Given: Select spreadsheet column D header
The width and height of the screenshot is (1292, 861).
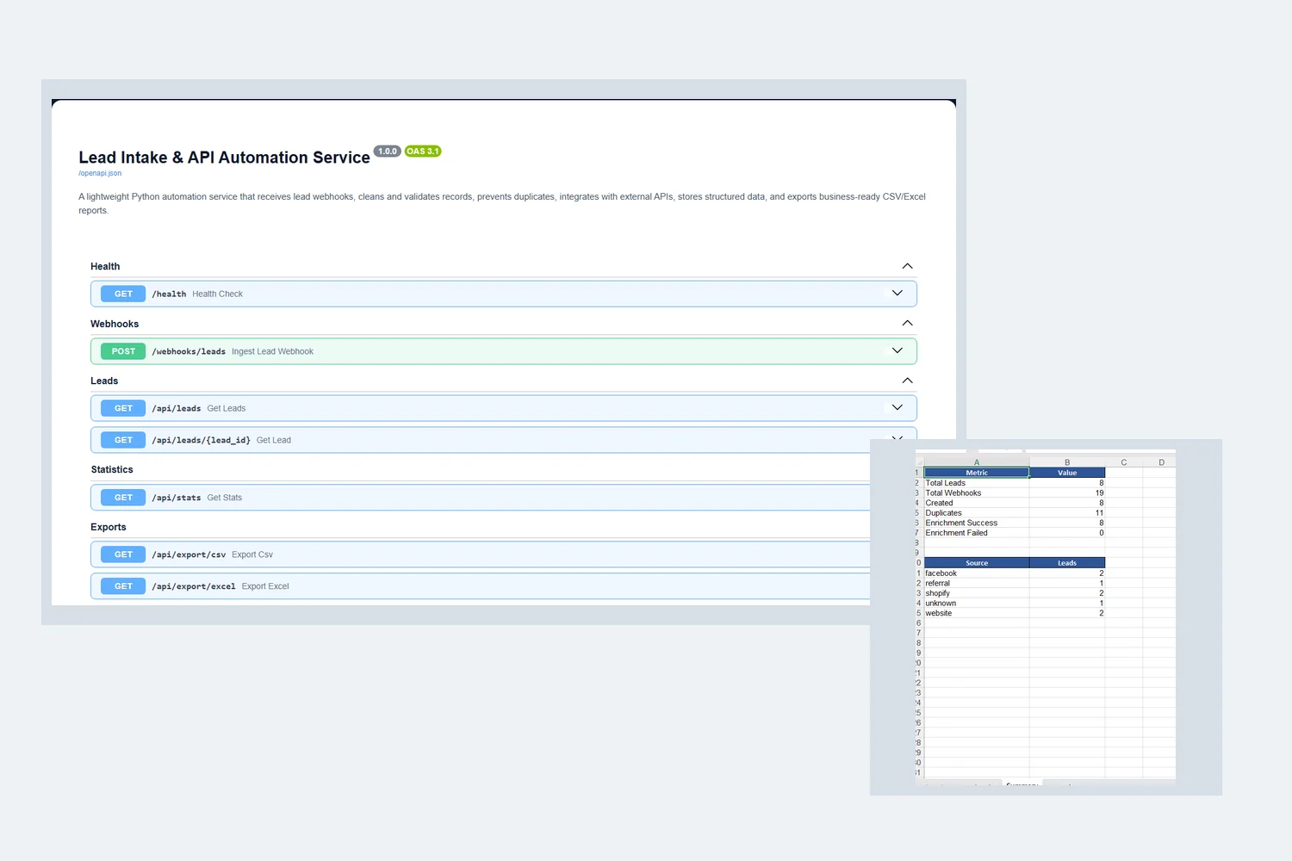Looking at the screenshot, I should pyautogui.click(x=1161, y=462).
